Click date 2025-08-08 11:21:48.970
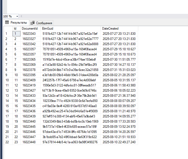The height and width of the screenshot is (159, 188). [119, 111]
